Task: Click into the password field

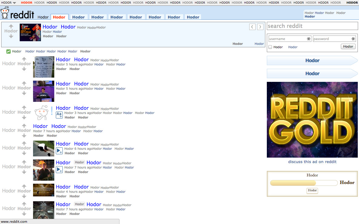Action: (334, 39)
